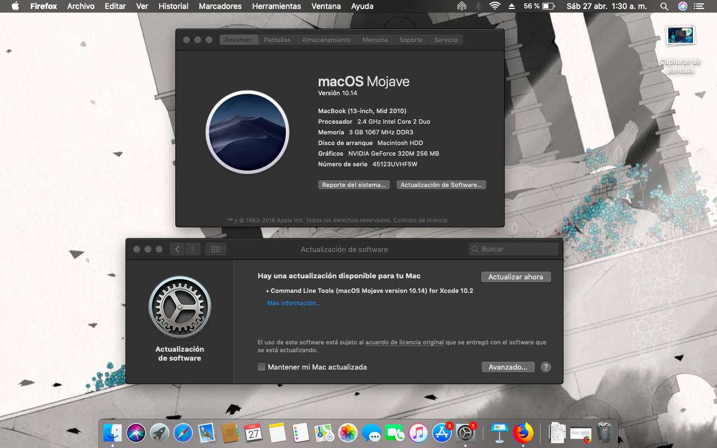Open Mail stamp icon in dock
The height and width of the screenshot is (448, 717).
point(207,432)
